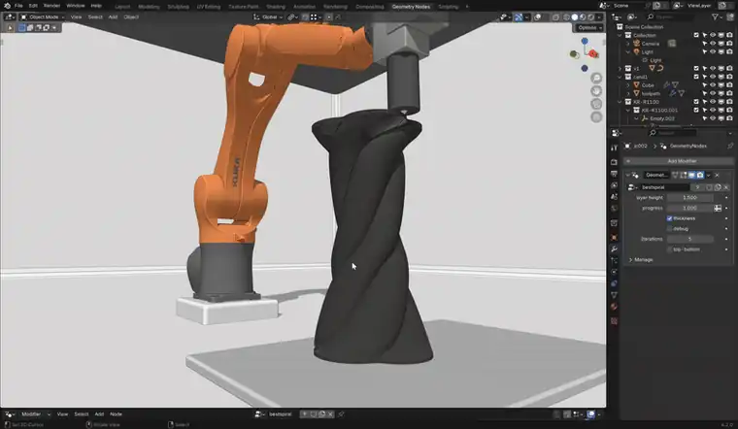This screenshot has width=738, height=429.
Task: Switch to the Geometry Nodes workspace tab
Action: [411, 7]
